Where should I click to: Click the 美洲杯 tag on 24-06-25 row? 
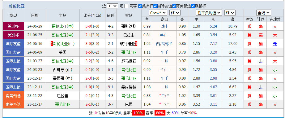[x=13, y=35]
